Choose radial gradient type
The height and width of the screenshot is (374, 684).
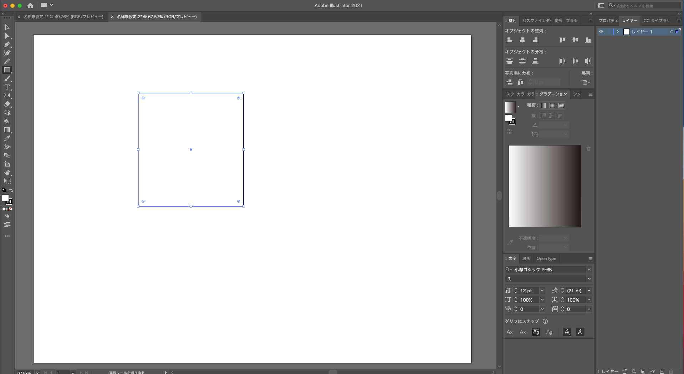coord(552,106)
